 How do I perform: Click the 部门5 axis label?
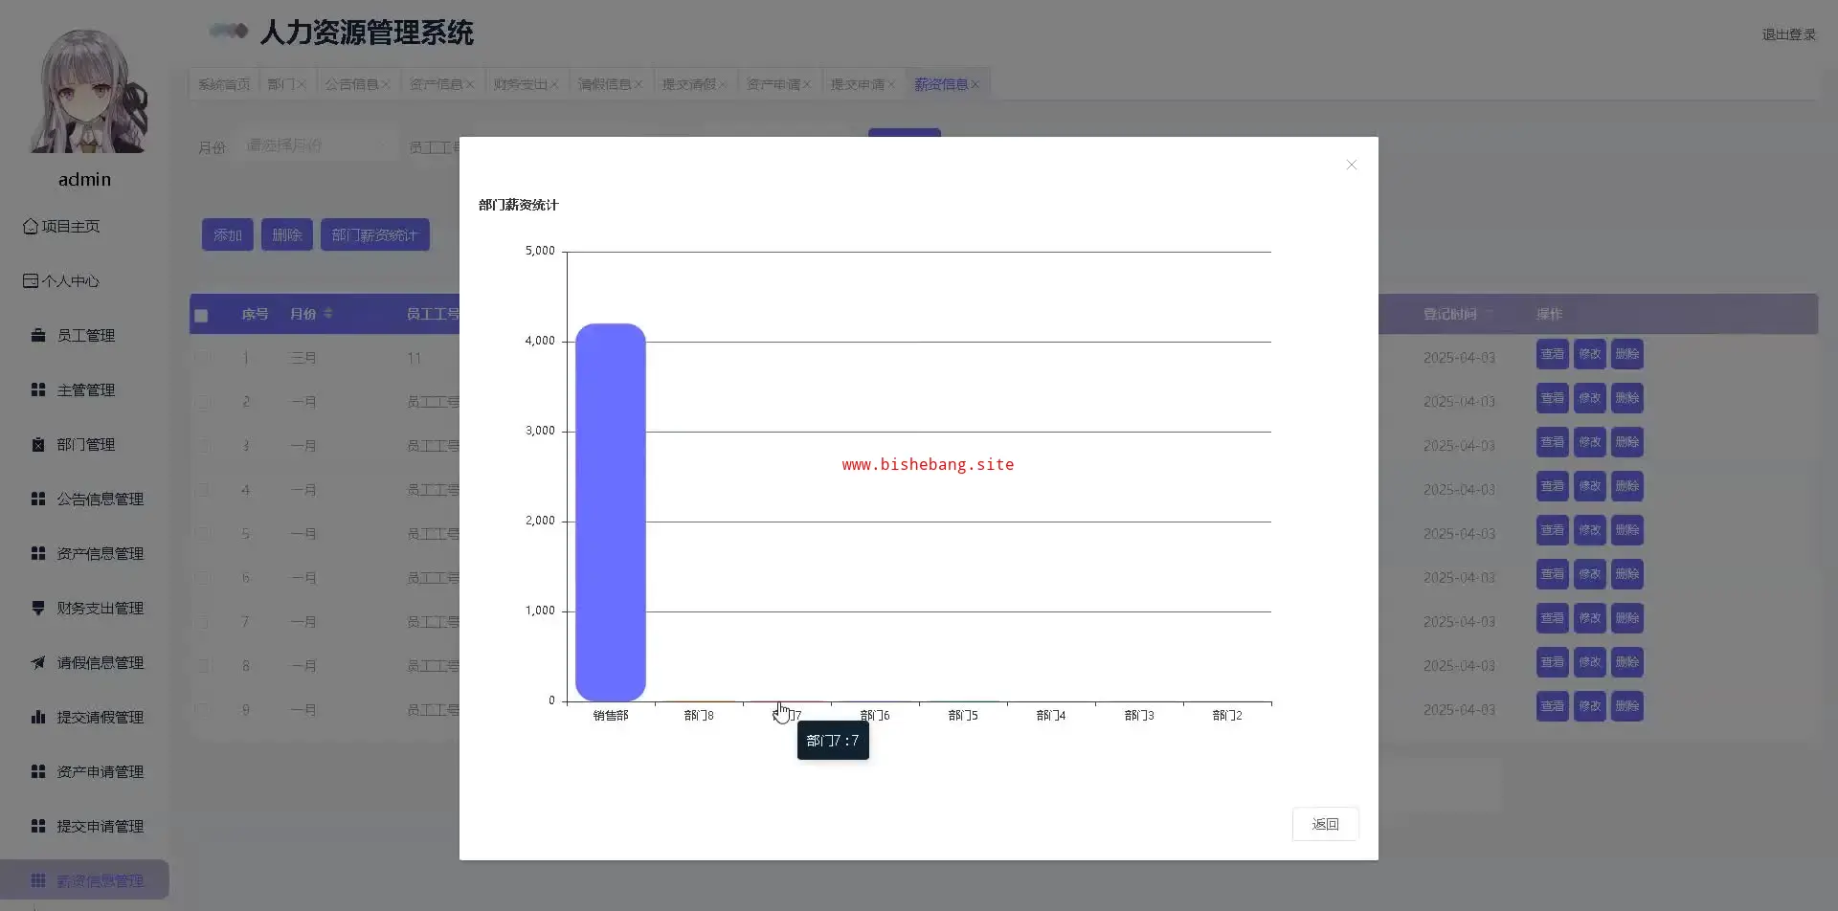(x=963, y=716)
